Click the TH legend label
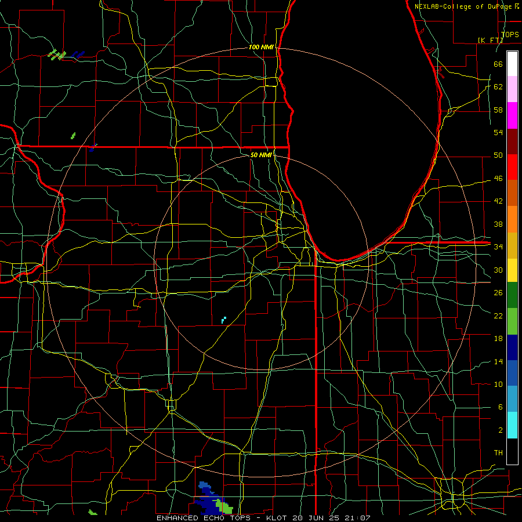The image size is (522, 522). coord(498,453)
